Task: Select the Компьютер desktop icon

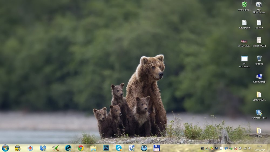Action: click(x=259, y=77)
